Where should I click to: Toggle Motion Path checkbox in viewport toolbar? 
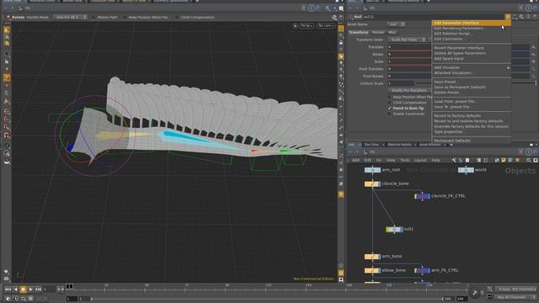click(x=93, y=17)
